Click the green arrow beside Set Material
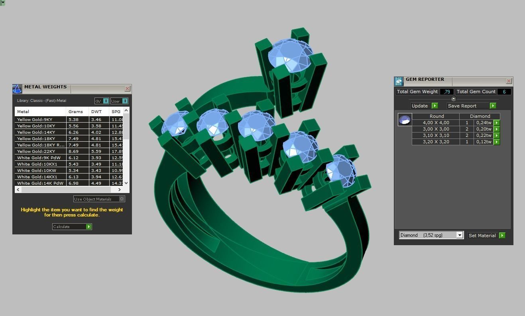This screenshot has height=316, width=525. tap(502, 236)
